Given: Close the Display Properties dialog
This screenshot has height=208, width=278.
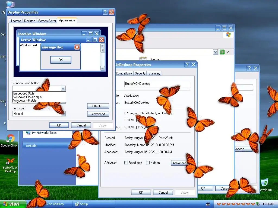Looking at the screenshot, I should coord(111,12).
